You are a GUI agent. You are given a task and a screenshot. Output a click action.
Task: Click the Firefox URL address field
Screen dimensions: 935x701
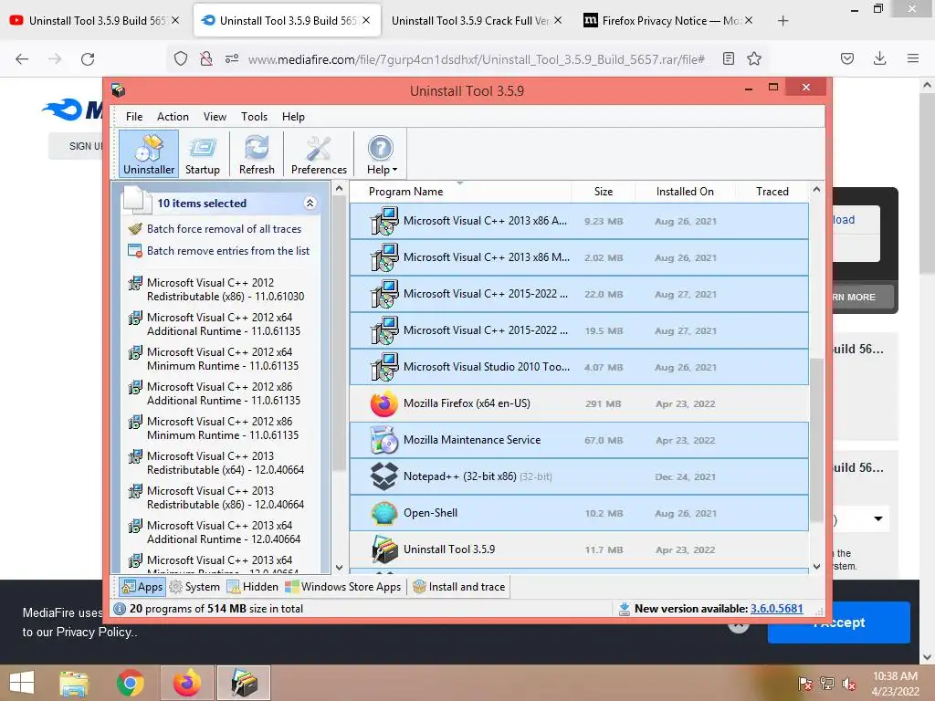(x=476, y=59)
